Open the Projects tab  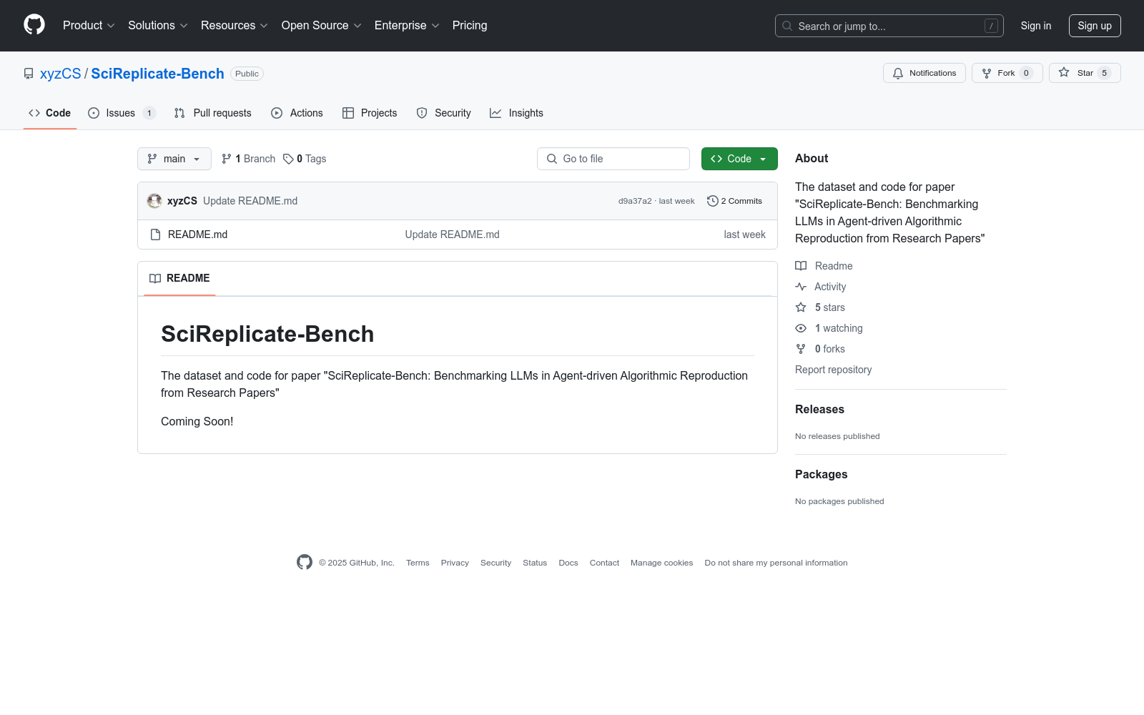point(370,113)
